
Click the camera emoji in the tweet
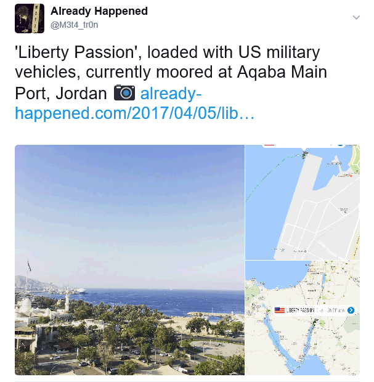point(124,92)
